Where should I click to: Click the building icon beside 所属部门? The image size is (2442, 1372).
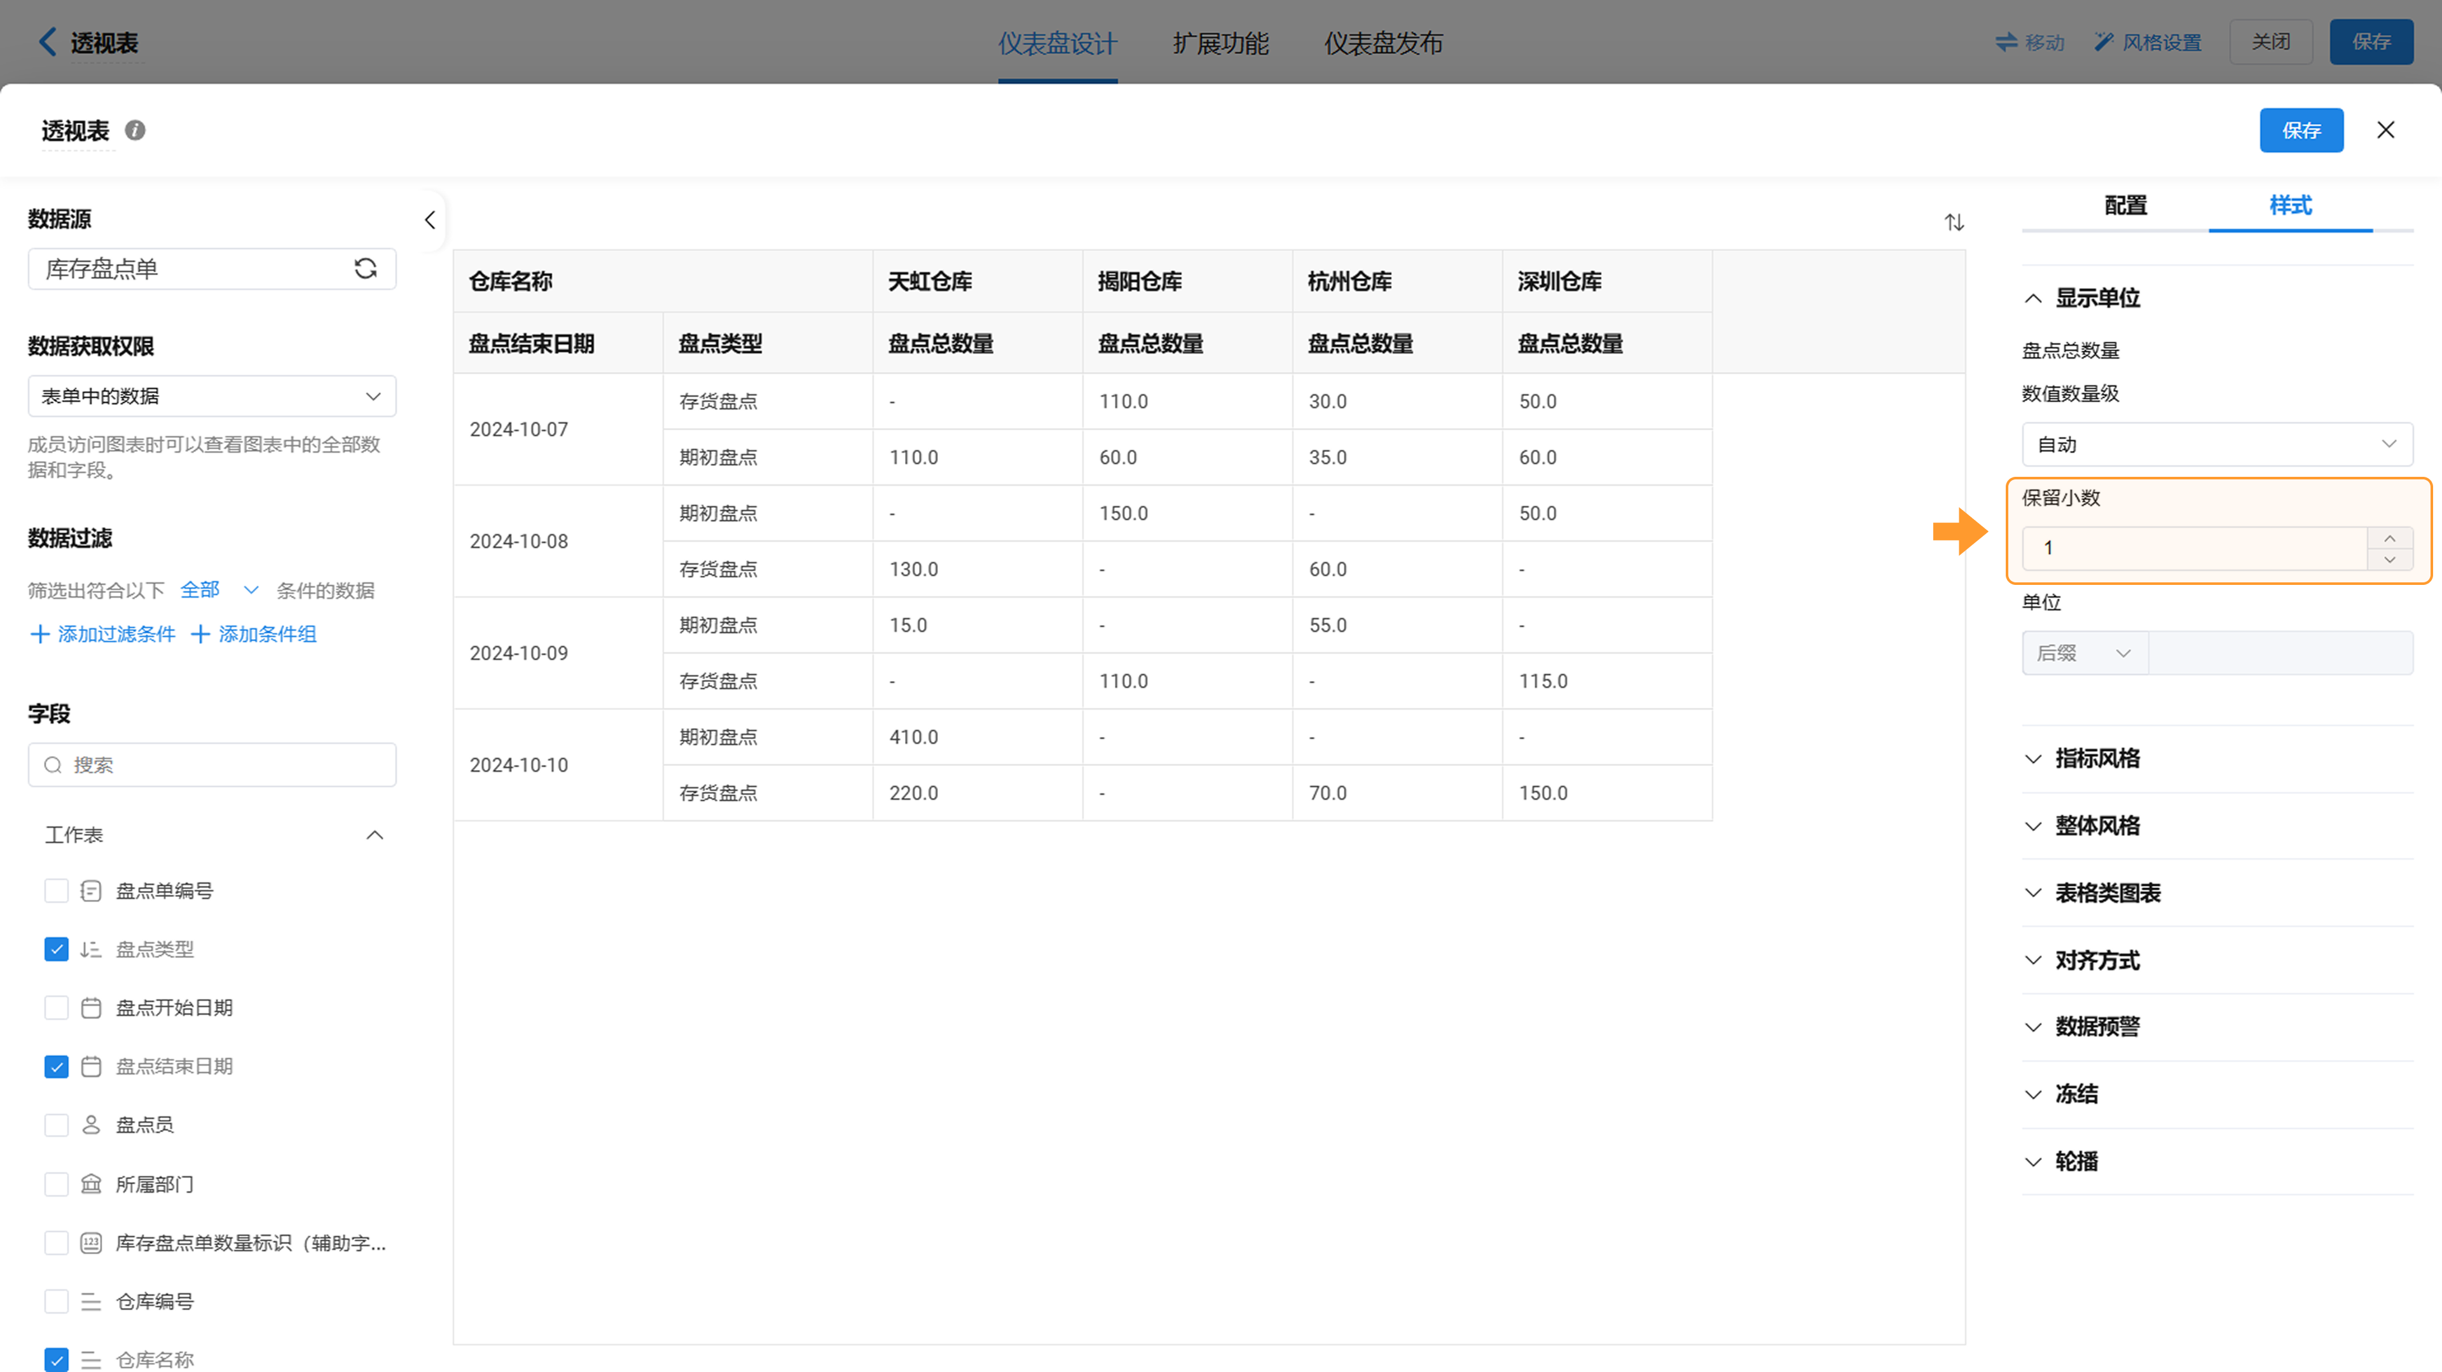91,1183
